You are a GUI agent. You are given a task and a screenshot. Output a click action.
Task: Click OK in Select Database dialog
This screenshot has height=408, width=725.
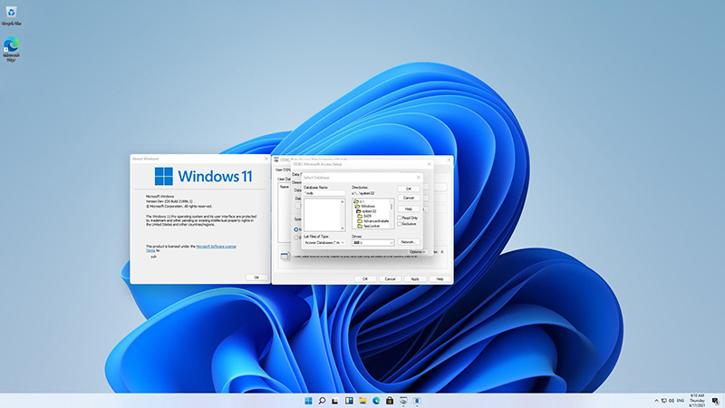pos(409,189)
